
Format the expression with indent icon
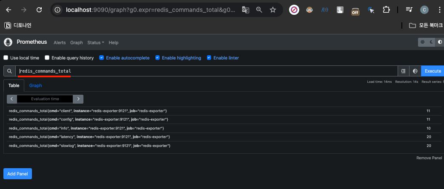404,71
